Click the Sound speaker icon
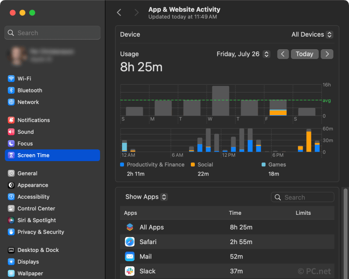 click(x=11, y=132)
